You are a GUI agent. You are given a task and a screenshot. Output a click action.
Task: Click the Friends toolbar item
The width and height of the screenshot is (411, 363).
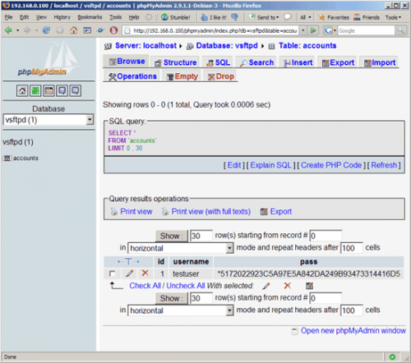point(367,17)
